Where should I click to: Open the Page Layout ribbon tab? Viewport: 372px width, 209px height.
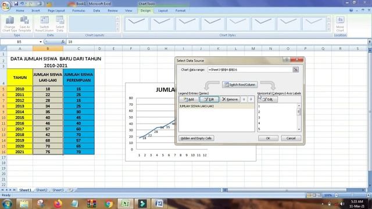pyautogui.click(x=56, y=10)
